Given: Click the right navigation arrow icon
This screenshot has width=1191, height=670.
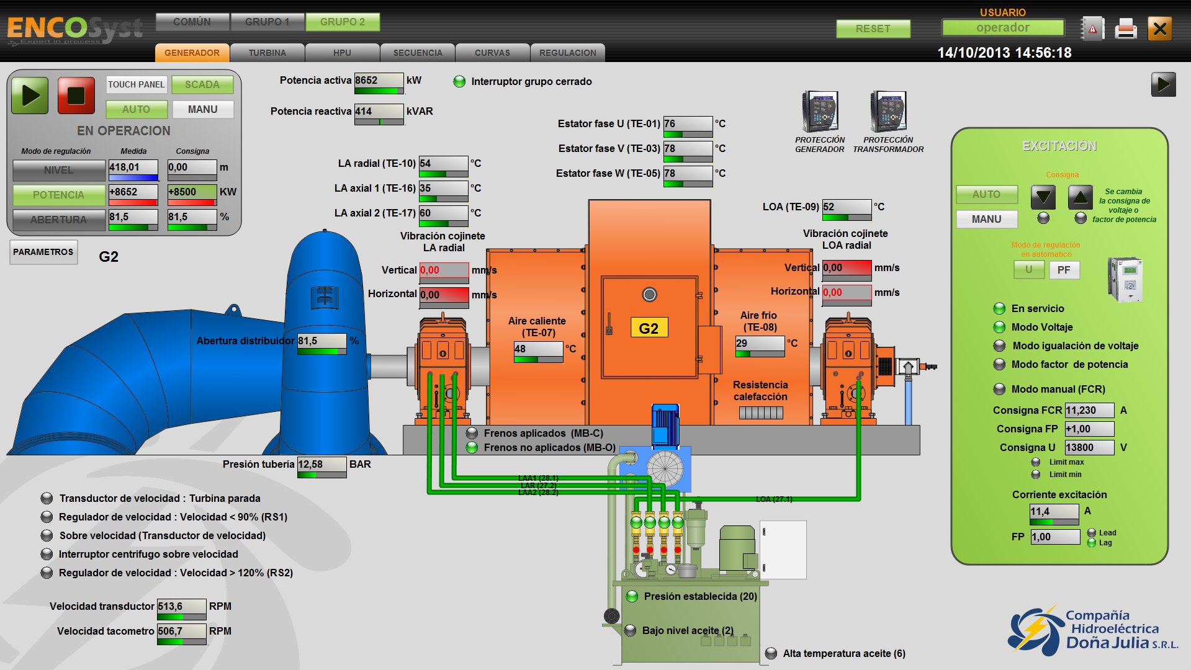Looking at the screenshot, I should (1165, 84).
